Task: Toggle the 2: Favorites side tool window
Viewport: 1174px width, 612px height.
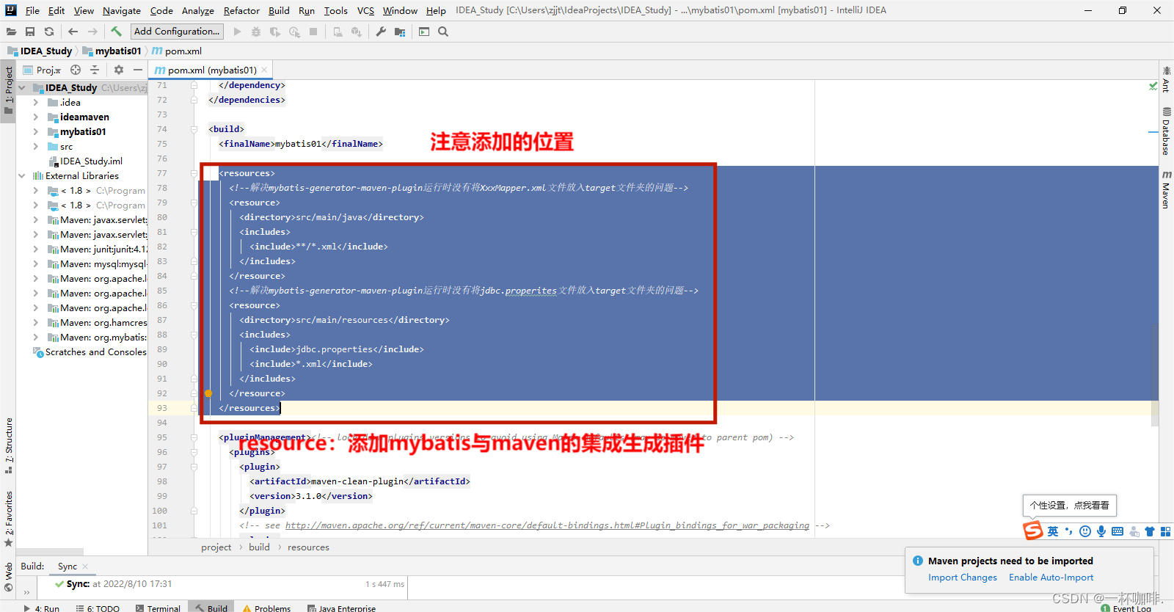Action: pos(8,519)
